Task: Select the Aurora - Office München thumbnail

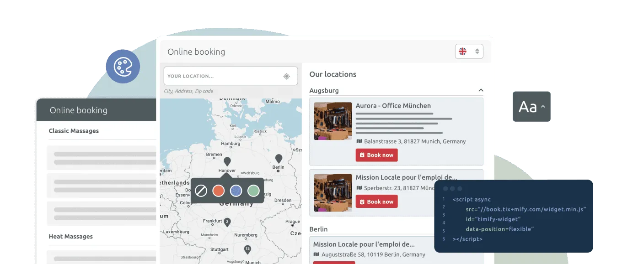Action: 333,121
